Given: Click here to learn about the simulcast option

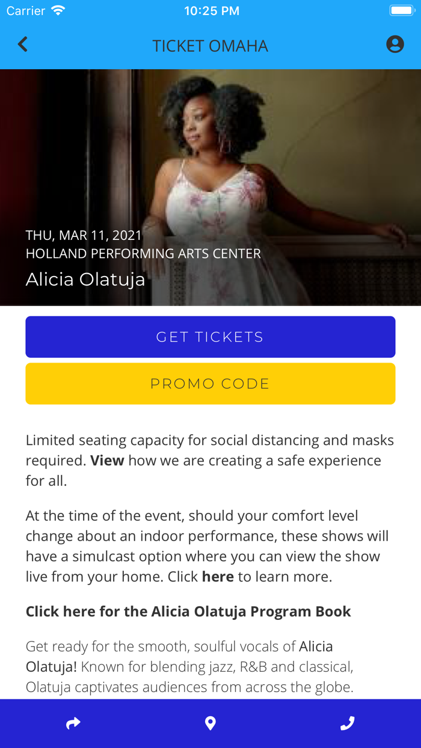Looking at the screenshot, I should [218, 575].
